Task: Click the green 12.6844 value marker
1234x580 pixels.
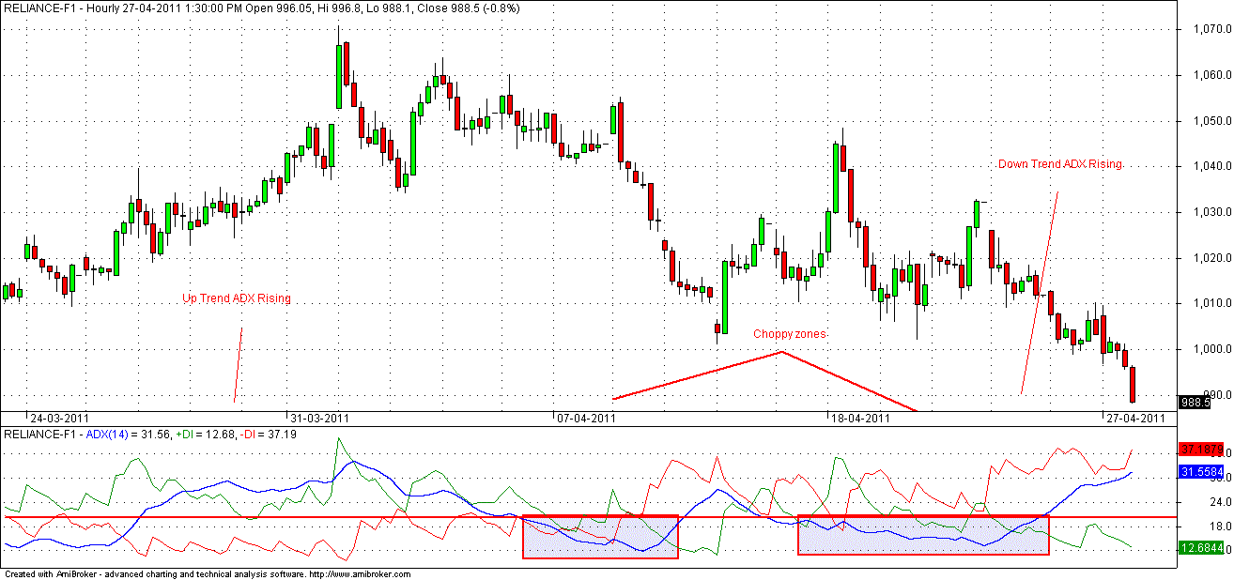Action: pyautogui.click(x=1202, y=546)
